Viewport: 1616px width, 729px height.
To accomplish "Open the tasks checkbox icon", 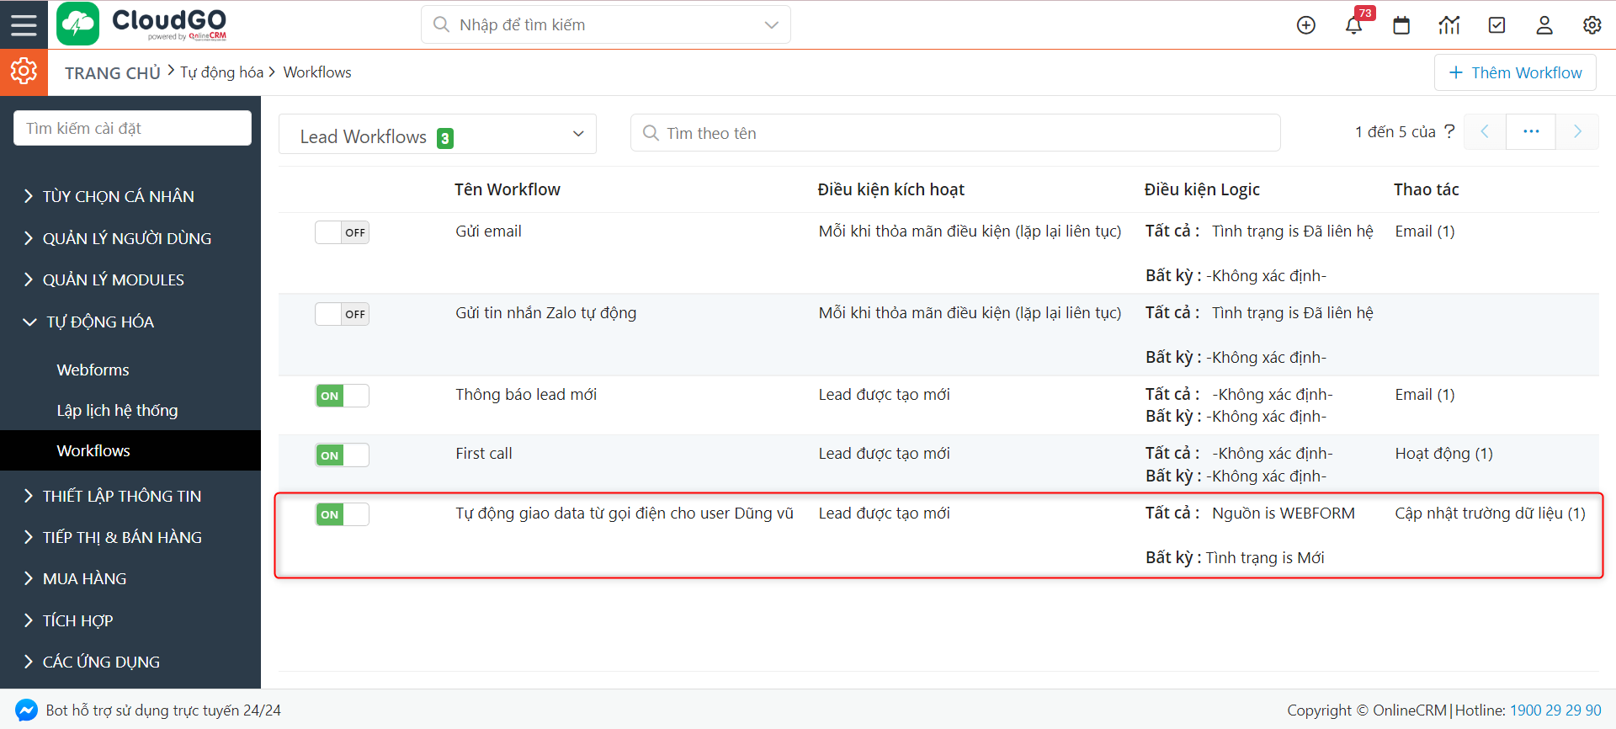I will 1496,25.
